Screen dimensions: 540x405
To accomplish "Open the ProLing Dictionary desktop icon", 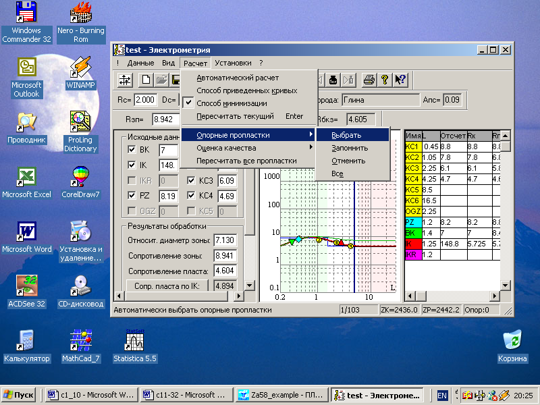I will point(80,132).
